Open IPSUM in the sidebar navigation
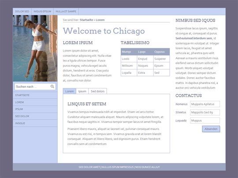 pyautogui.click(x=35, y=109)
